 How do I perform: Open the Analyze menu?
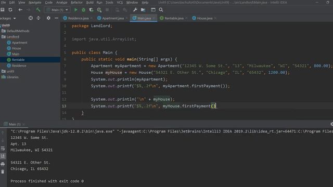click(x=61, y=3)
